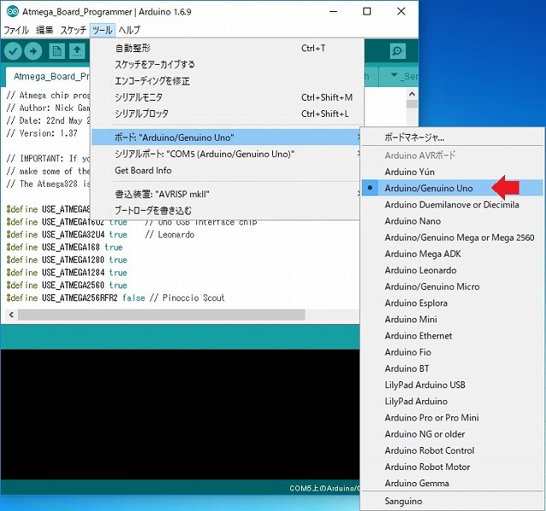
Task: Click the horizontal scrollbar left arrow
Action: 11,315
